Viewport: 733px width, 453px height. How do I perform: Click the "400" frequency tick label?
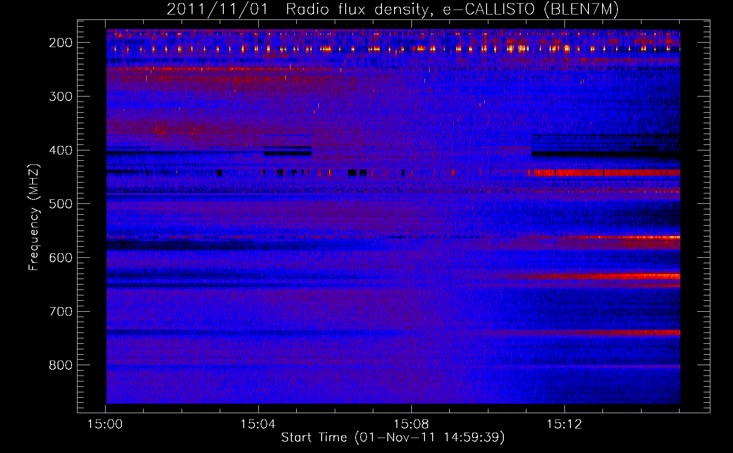(61, 150)
